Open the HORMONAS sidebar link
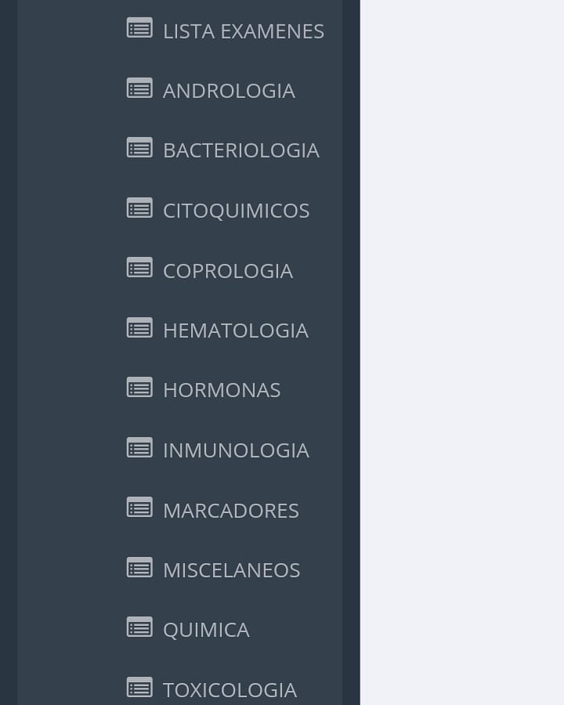The height and width of the screenshot is (705, 564). click(222, 390)
